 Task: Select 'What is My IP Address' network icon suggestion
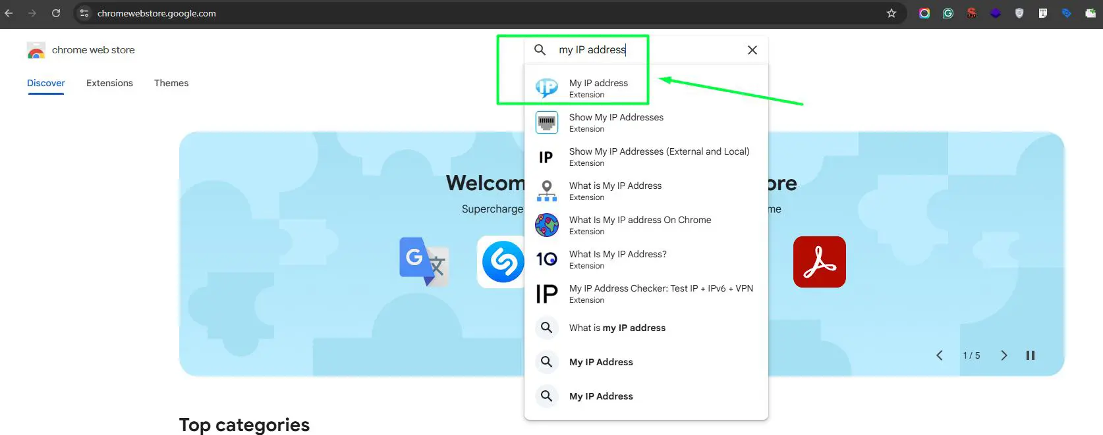pos(646,191)
